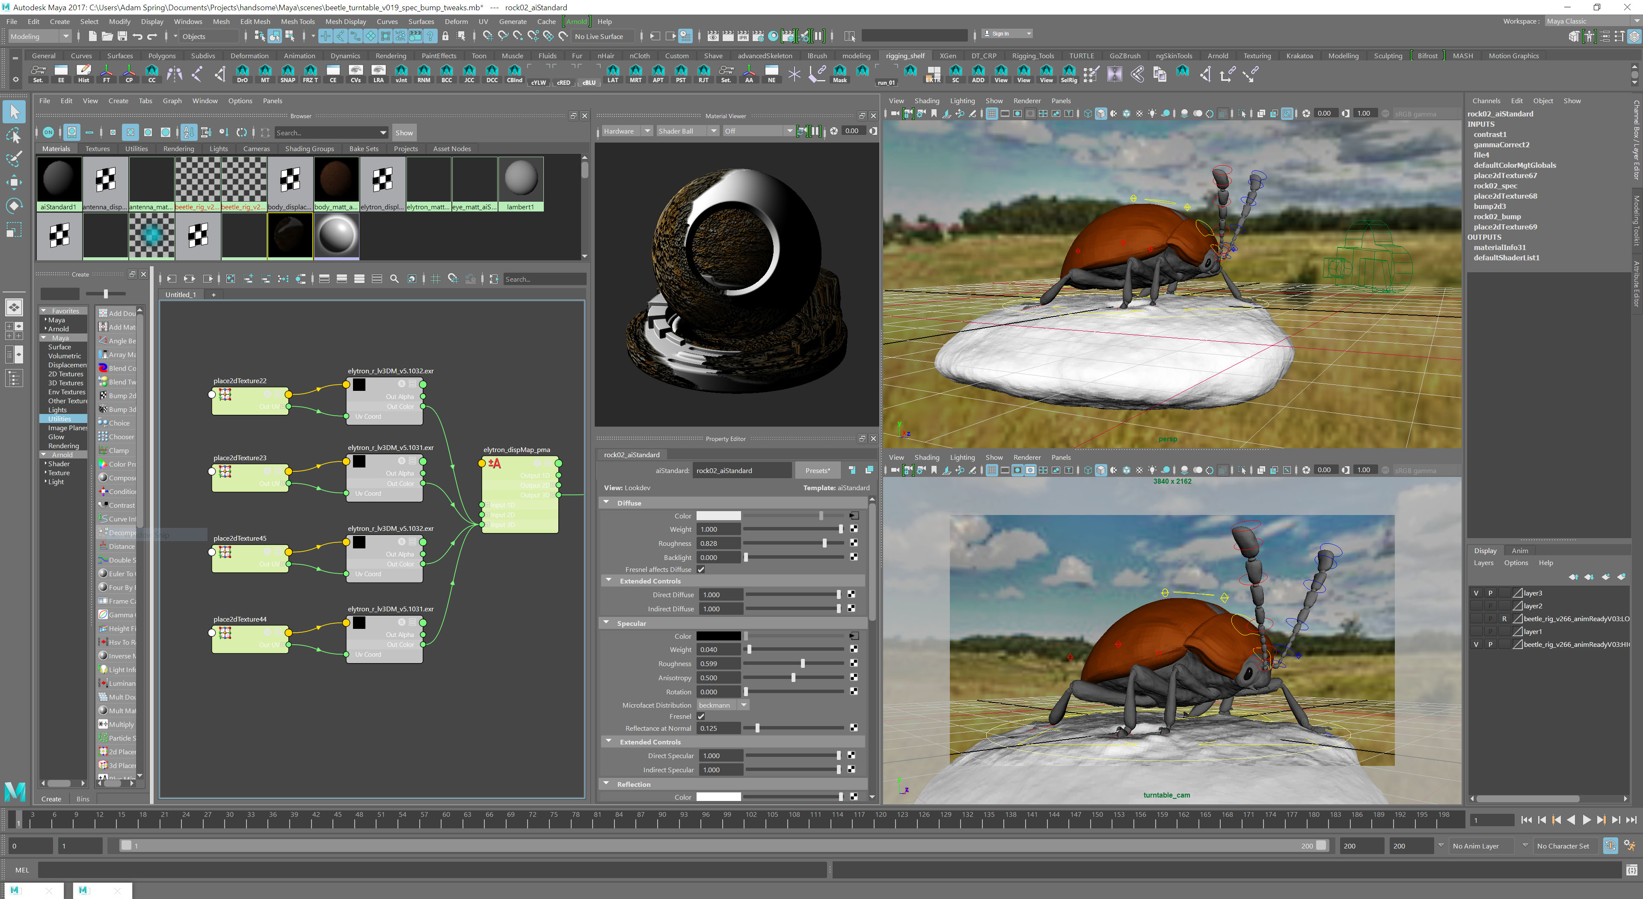The width and height of the screenshot is (1643, 899).
Task: Switch to the Textures tab in Browser
Action: click(x=98, y=149)
